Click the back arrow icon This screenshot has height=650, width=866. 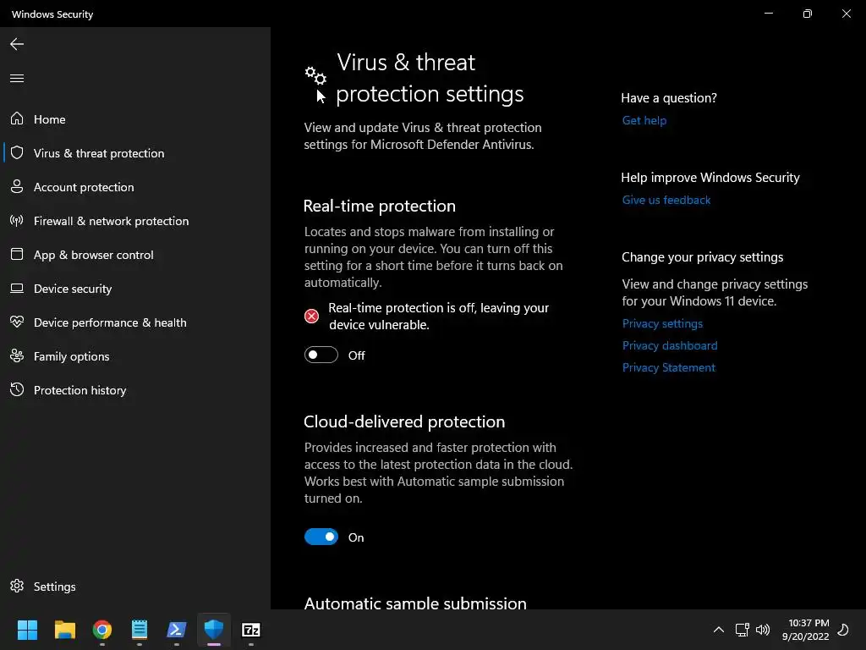coord(17,44)
